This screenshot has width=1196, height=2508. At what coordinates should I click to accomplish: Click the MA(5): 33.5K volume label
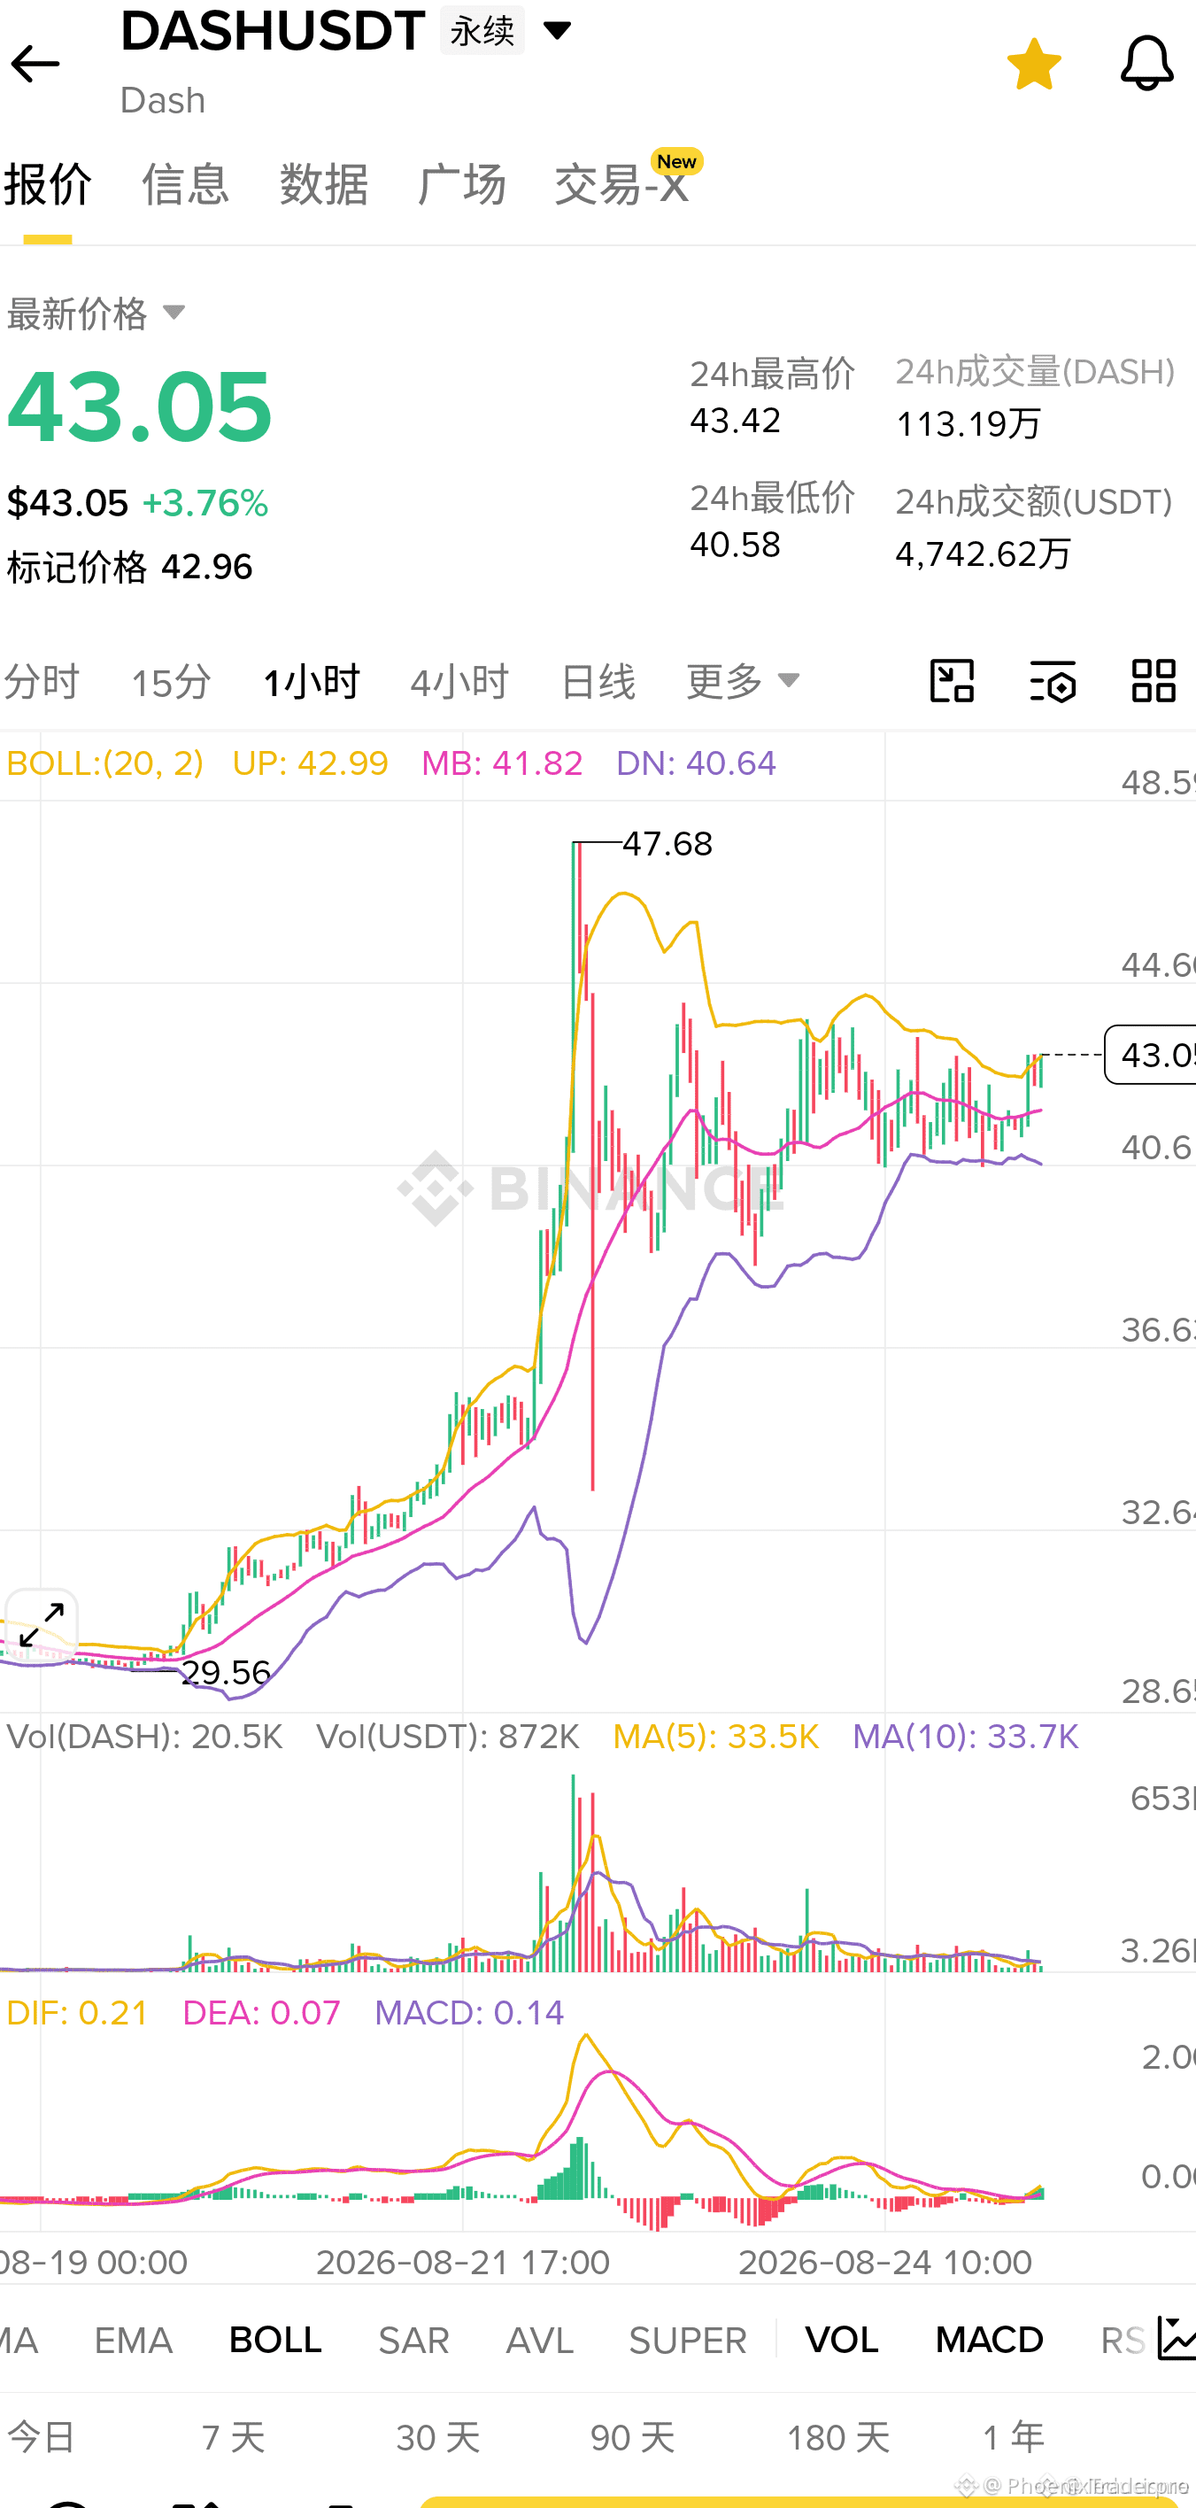click(715, 1737)
